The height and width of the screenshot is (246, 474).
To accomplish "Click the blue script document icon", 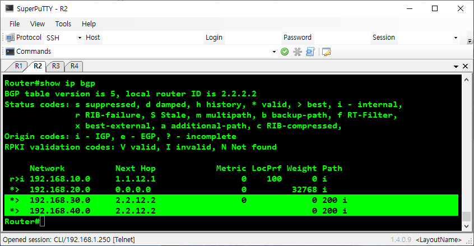I will (310, 52).
